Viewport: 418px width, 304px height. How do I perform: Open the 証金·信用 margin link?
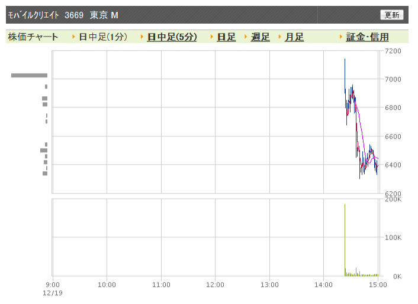(367, 37)
